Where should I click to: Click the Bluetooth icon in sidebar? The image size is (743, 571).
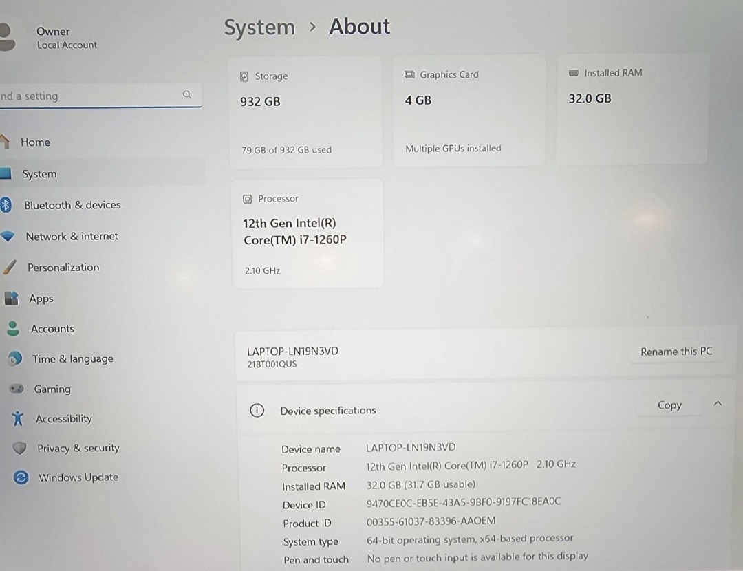(x=6, y=205)
